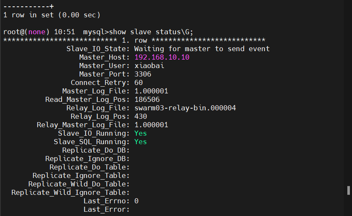Click the Master_Host IP 192.168.10.10
Image resolution: width=352 pixels, height=216 pixels.
pyautogui.click(x=162, y=57)
